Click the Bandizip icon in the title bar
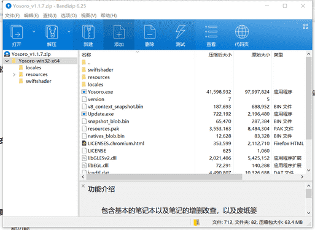Viewport: 315px width, 230px height. click(9, 6)
